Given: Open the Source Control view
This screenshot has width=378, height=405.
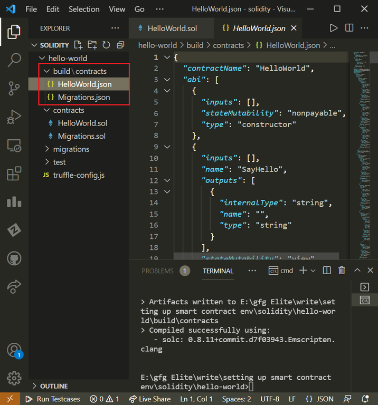Looking at the screenshot, I should [14, 88].
